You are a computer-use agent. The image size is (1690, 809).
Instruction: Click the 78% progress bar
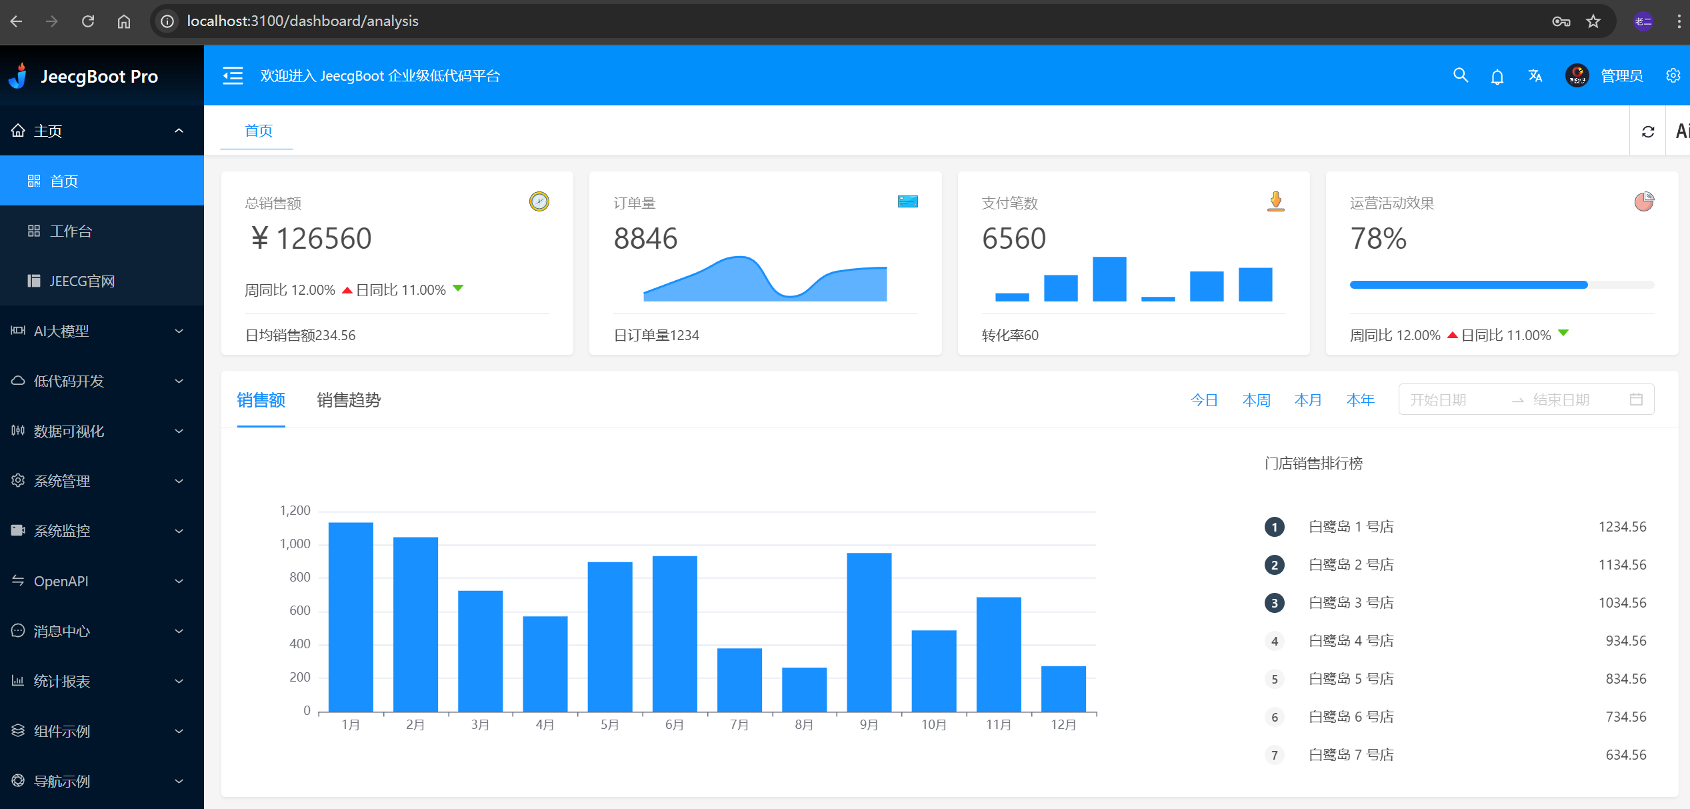coord(1502,285)
